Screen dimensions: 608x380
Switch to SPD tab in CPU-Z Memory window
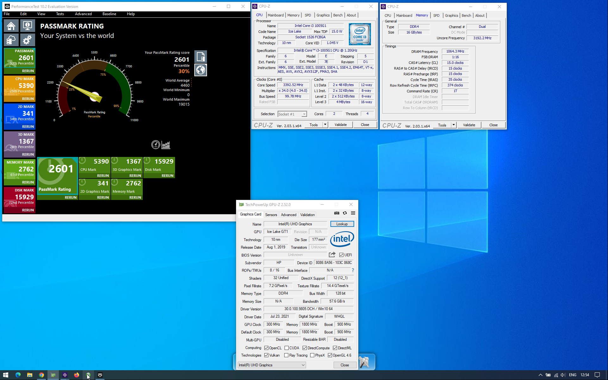click(436, 16)
